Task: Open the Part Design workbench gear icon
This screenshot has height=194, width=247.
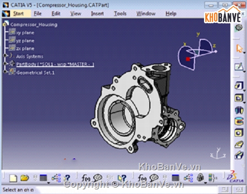Action: point(239,28)
